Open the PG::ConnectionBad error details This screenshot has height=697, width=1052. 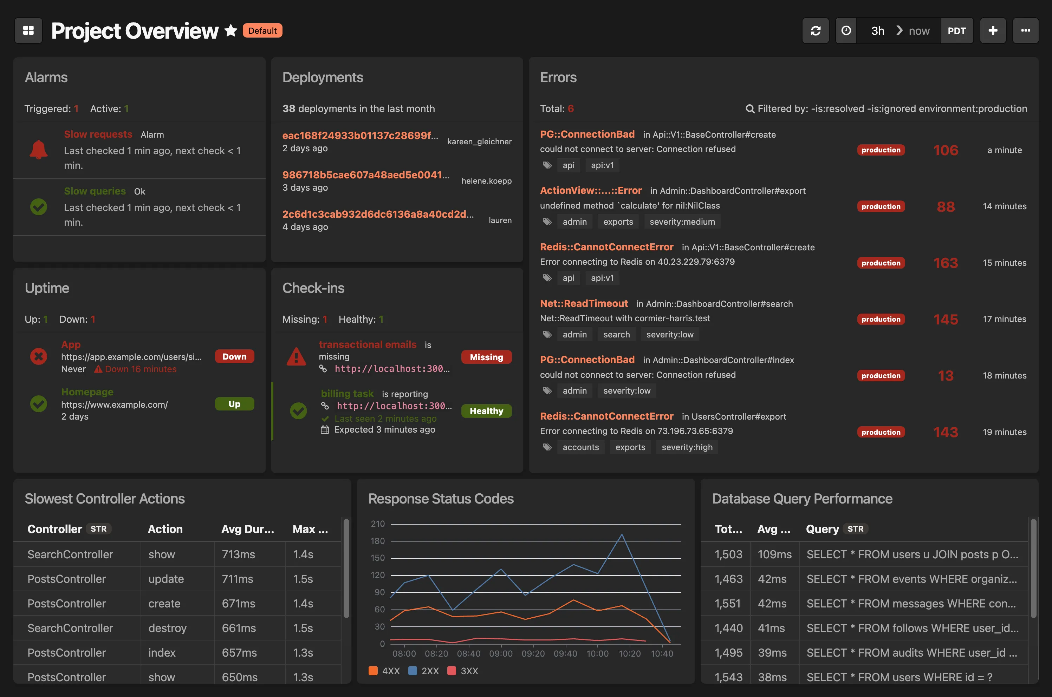click(x=587, y=134)
